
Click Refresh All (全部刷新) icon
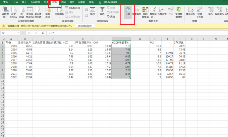(59, 10)
